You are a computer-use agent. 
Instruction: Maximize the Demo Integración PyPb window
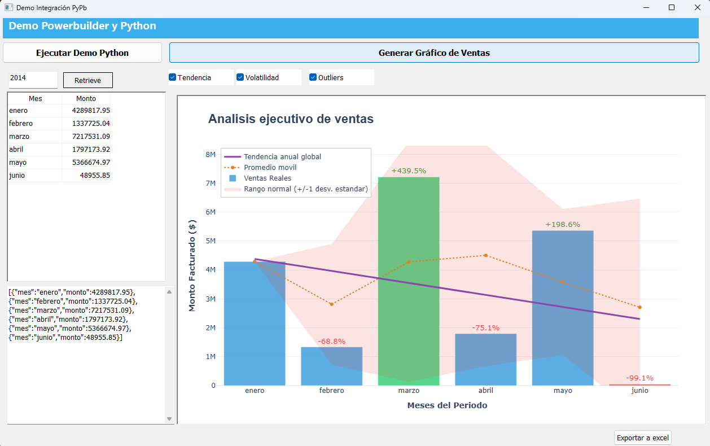672,8
